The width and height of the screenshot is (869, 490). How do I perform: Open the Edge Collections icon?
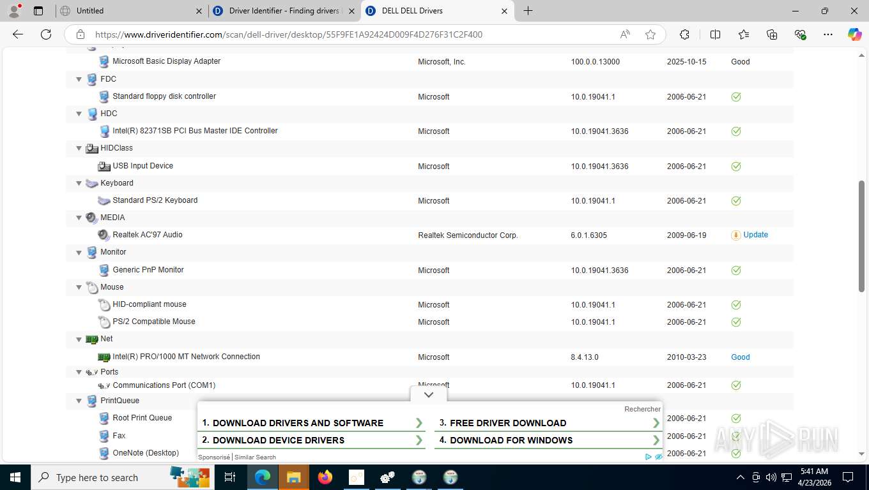772,34
